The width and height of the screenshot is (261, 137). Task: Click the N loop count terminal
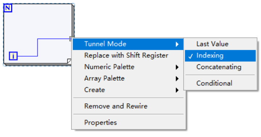[x=8, y=8]
